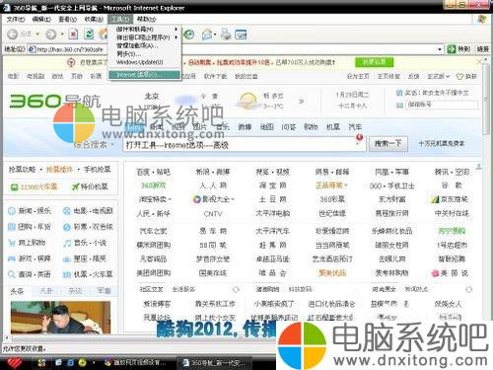The height and width of the screenshot is (370, 493).
Task: Open the 淘宝网 link
Action: pyautogui.click(x=272, y=185)
